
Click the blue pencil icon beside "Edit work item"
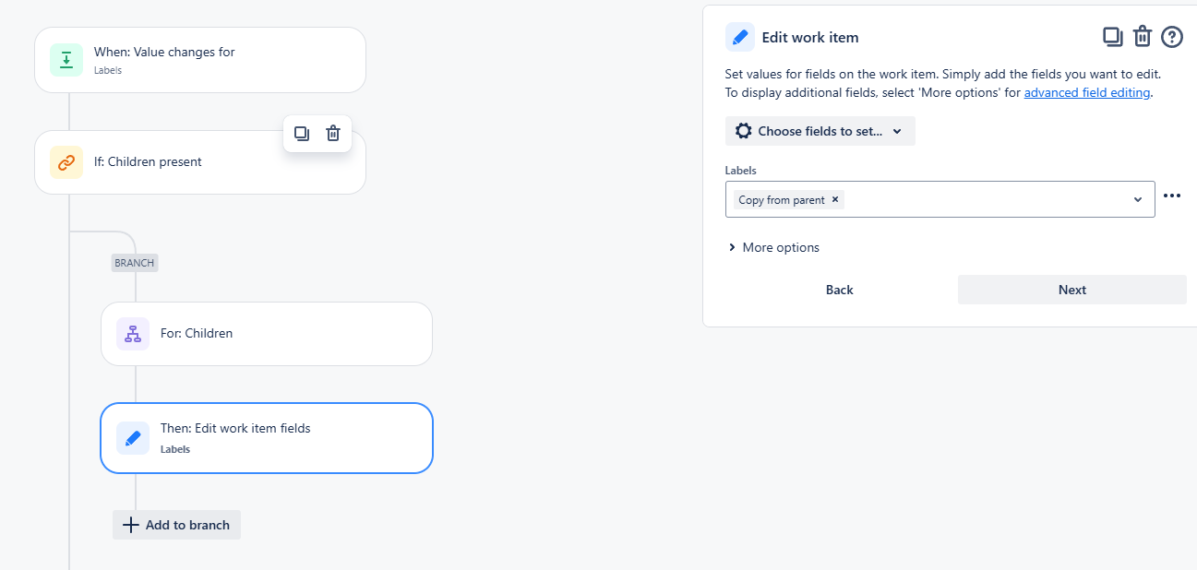click(x=738, y=36)
